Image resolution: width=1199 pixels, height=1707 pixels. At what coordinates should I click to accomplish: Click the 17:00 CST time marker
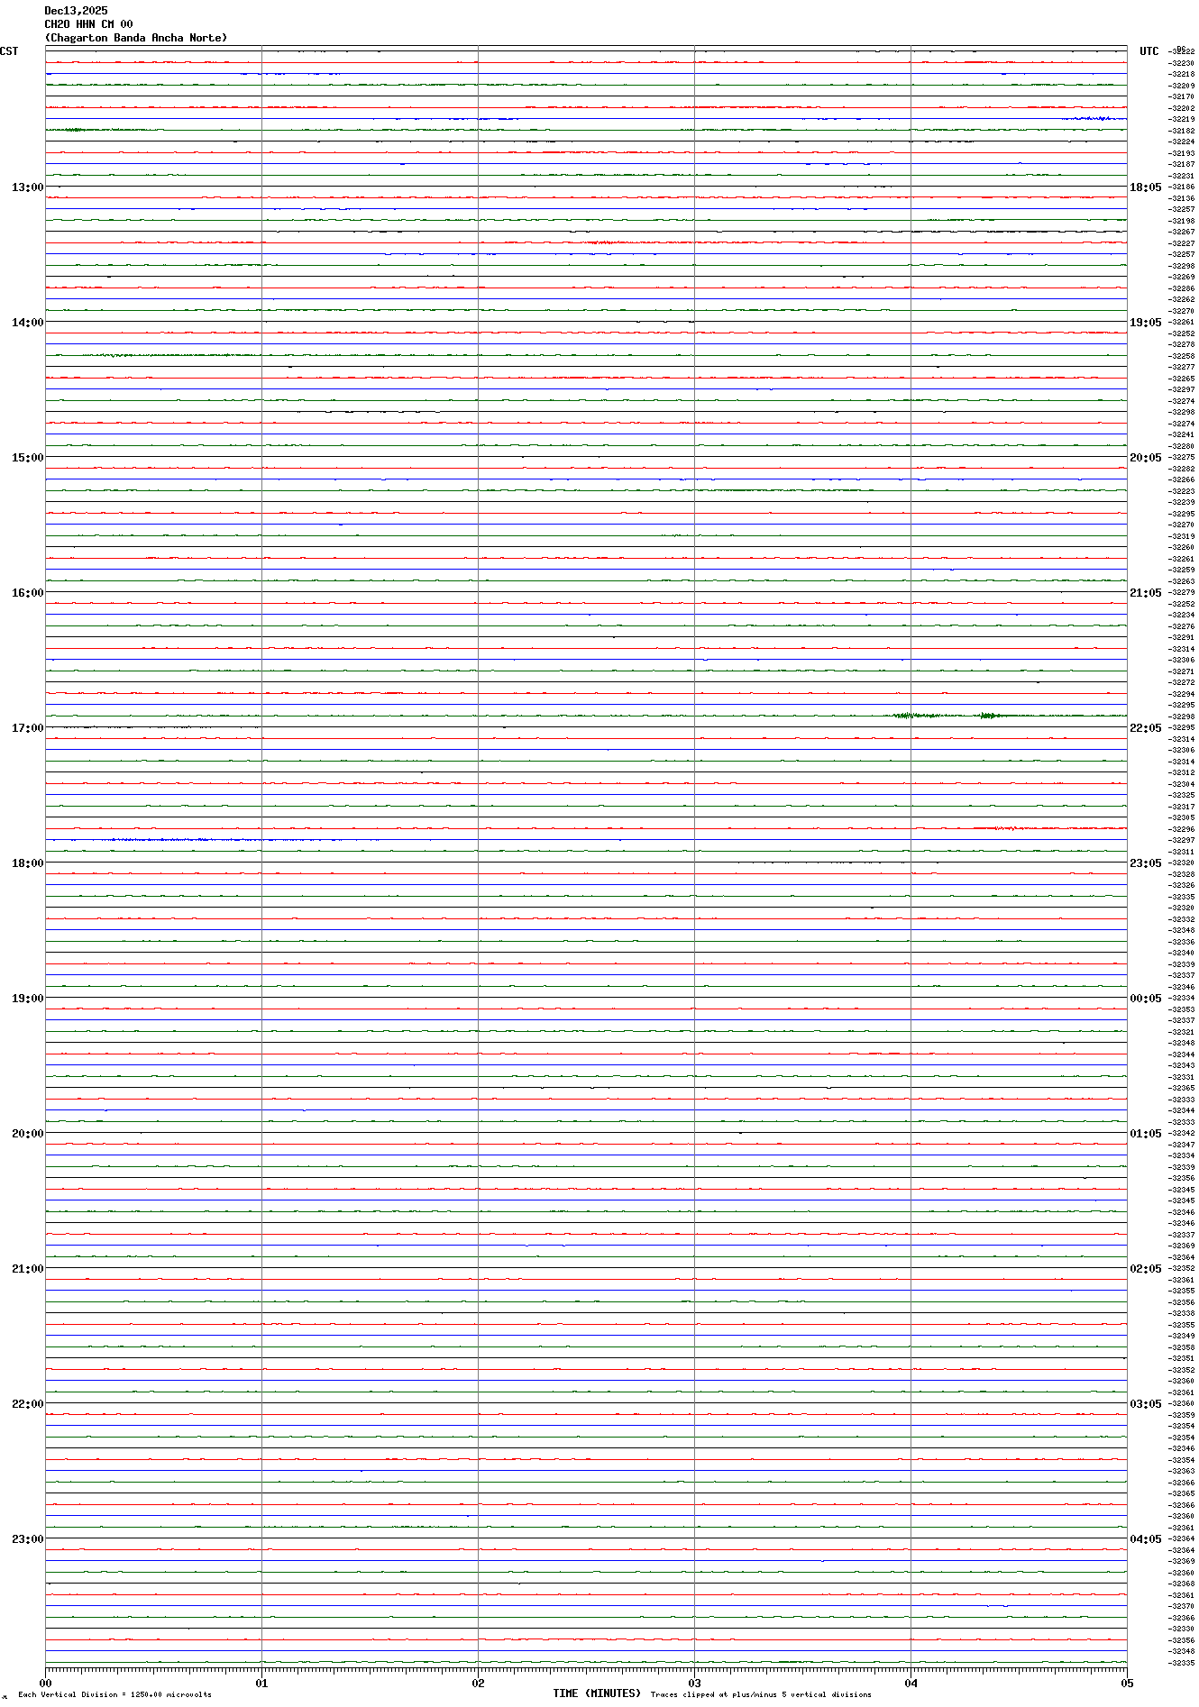(x=27, y=728)
